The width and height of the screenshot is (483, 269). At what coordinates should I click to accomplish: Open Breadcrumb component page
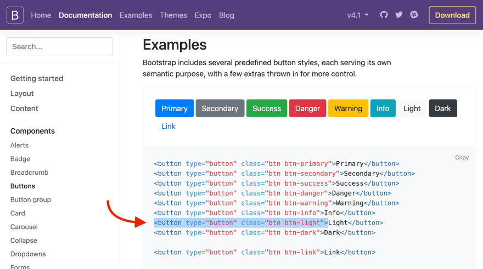pyautogui.click(x=29, y=173)
